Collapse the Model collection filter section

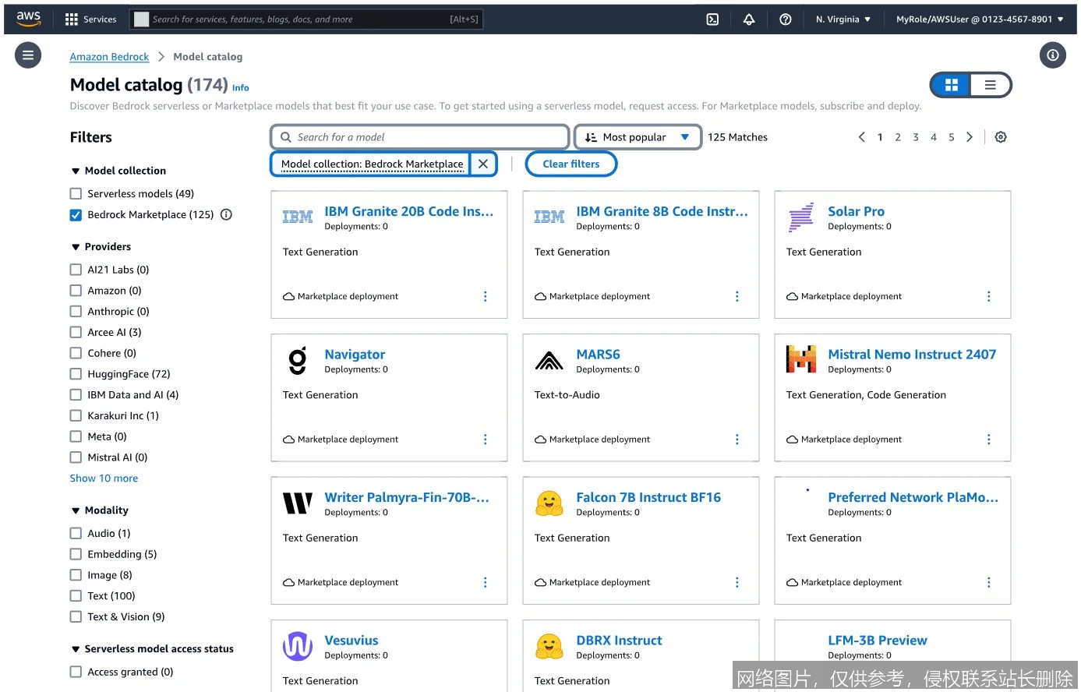tap(76, 171)
